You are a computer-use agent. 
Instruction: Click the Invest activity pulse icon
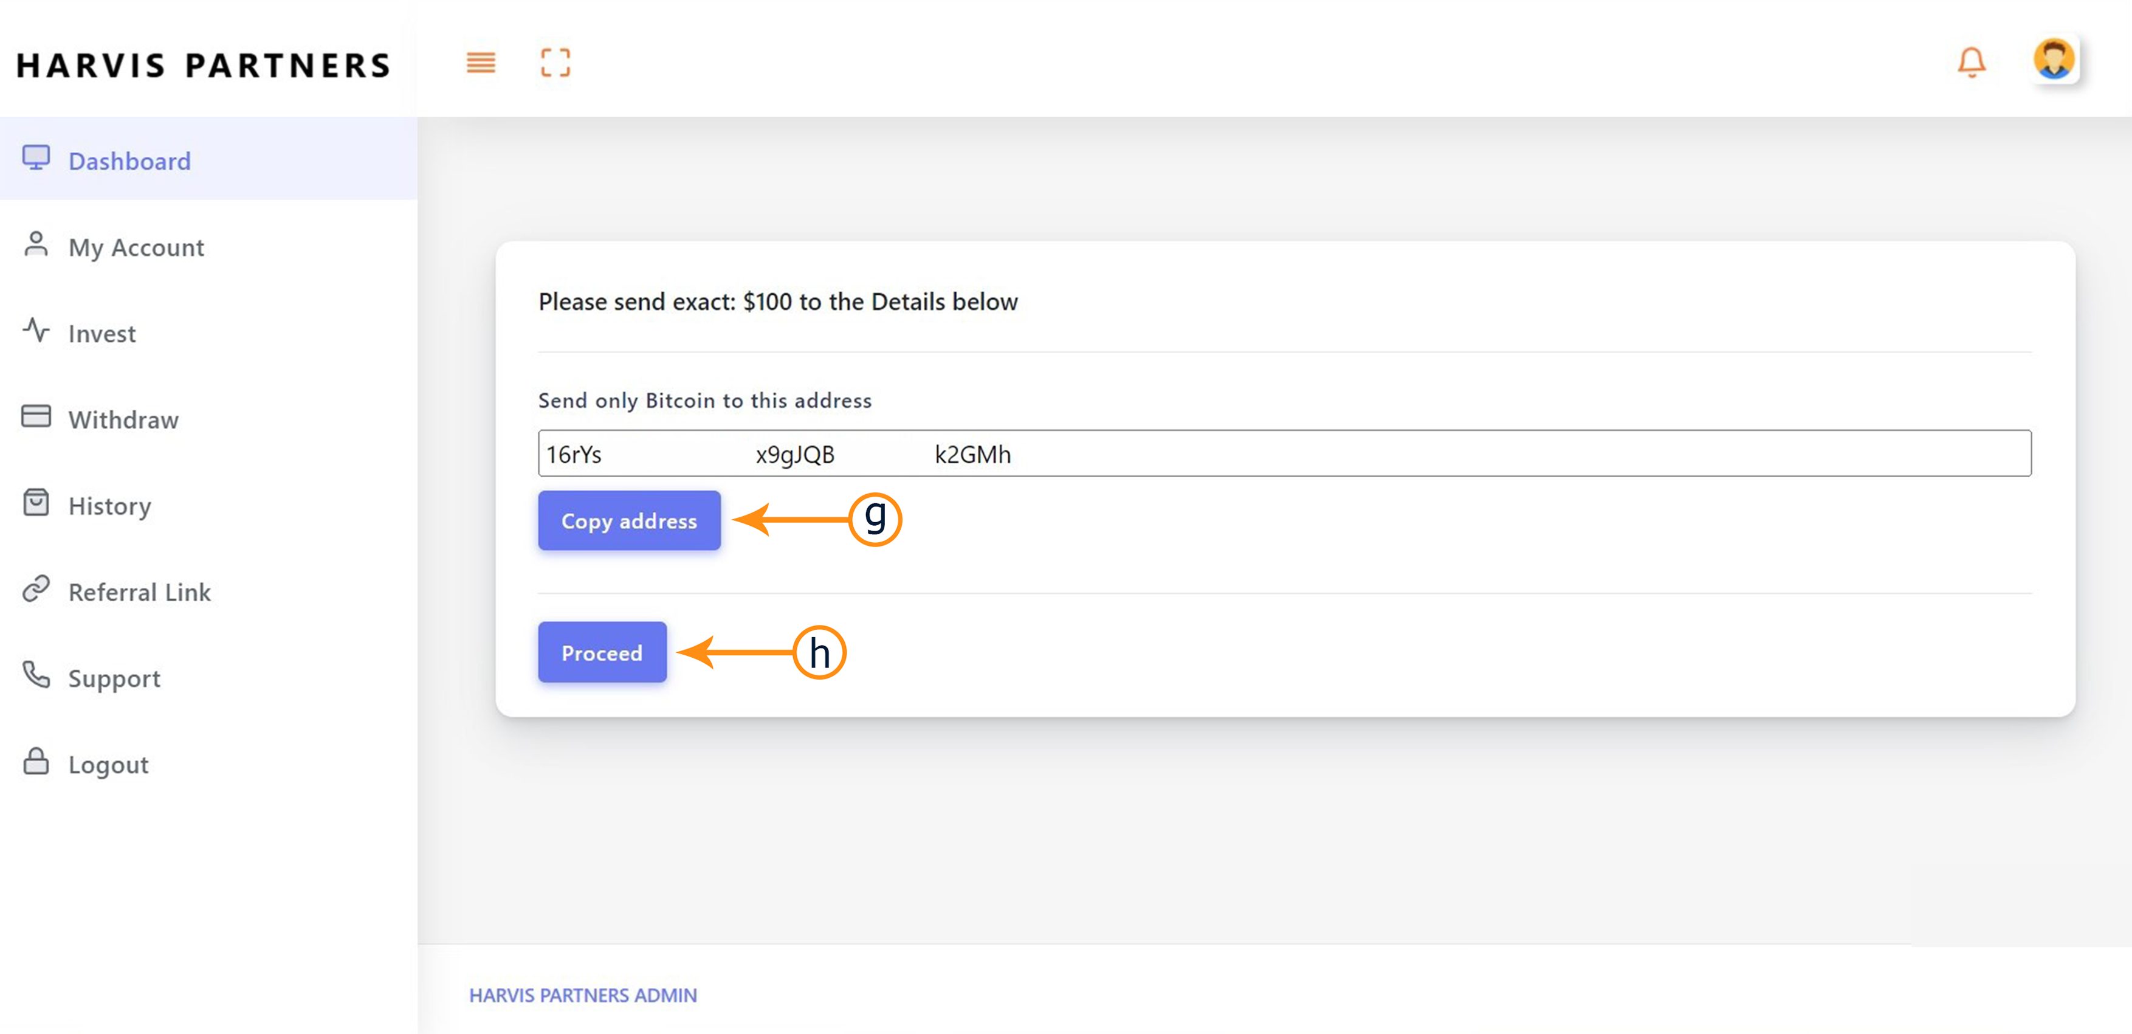coord(36,331)
